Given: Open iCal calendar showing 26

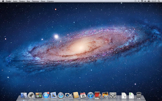Looking at the screenshot, I should 83,95.
